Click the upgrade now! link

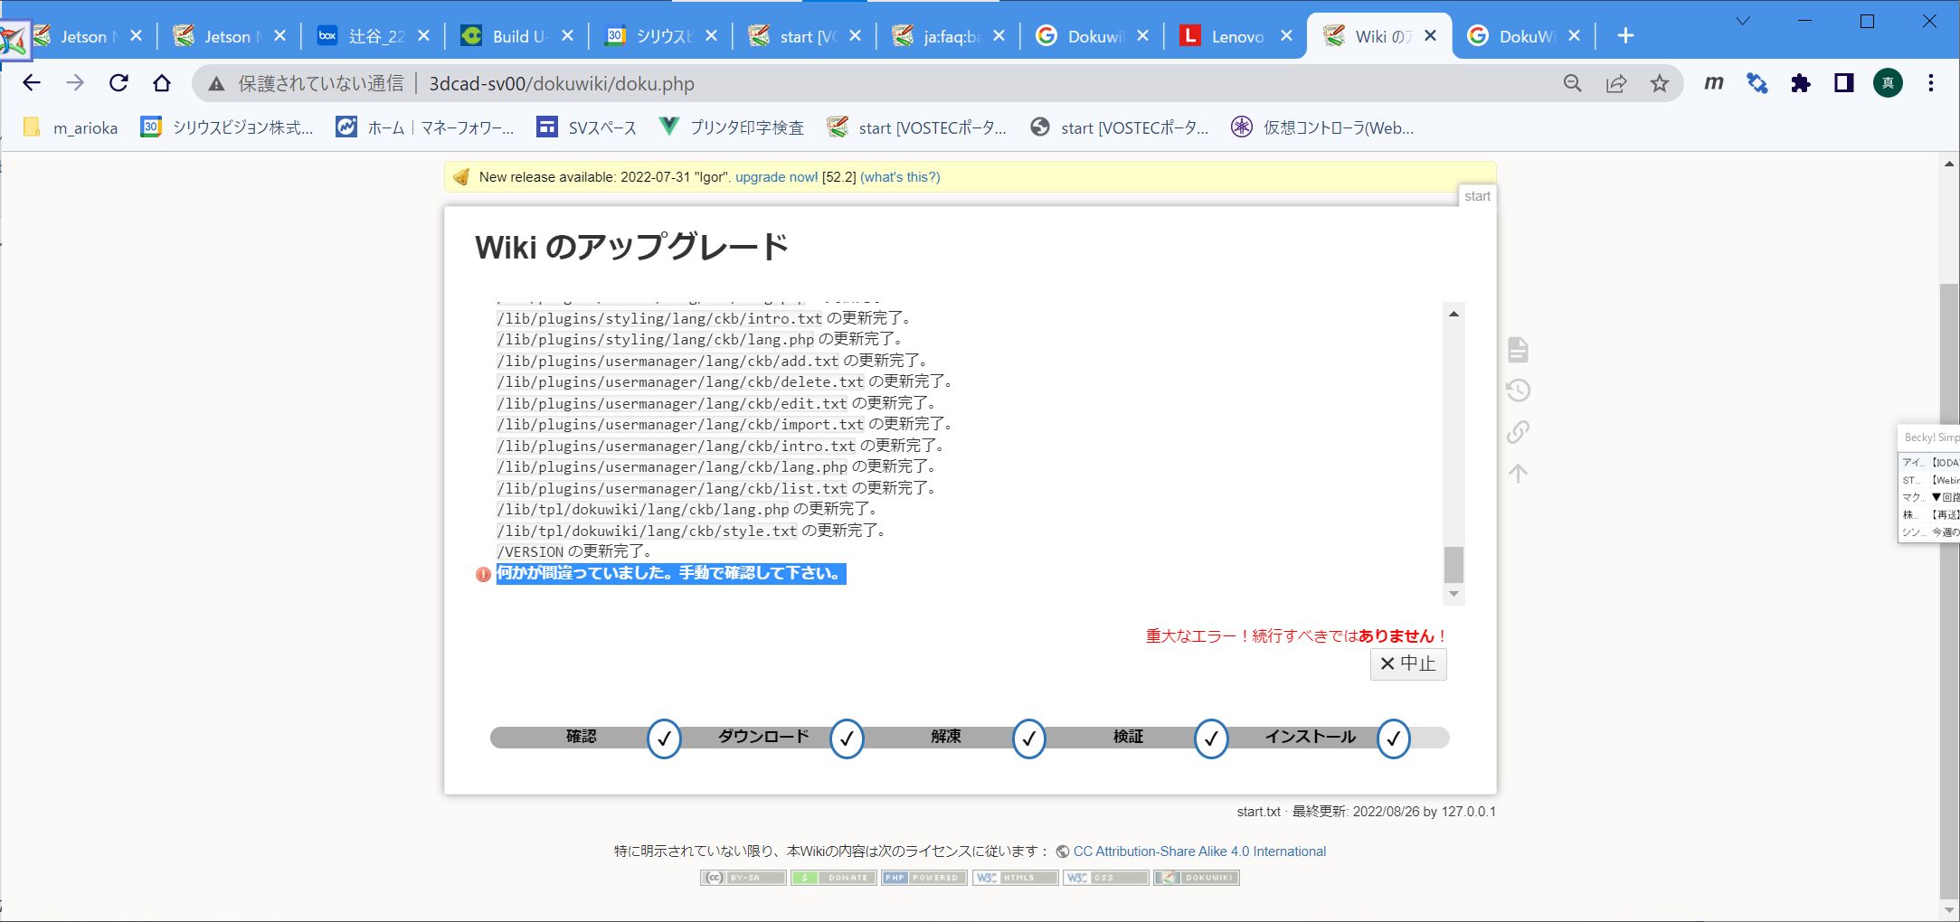776,177
